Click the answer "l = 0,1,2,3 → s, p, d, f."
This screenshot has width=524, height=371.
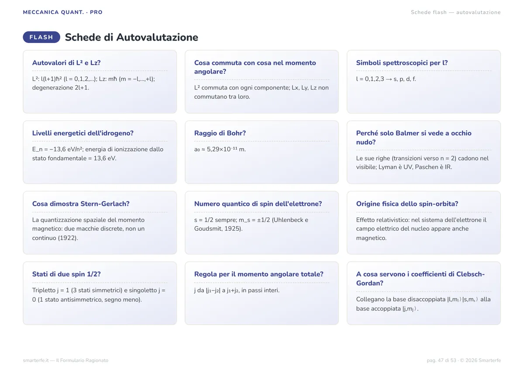point(386,79)
